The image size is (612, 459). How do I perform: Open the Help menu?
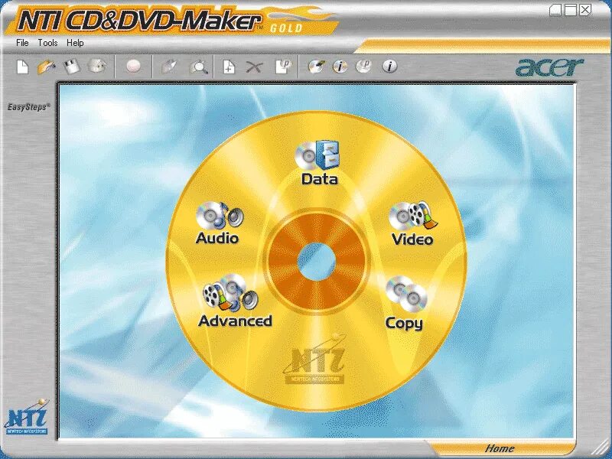click(x=75, y=43)
